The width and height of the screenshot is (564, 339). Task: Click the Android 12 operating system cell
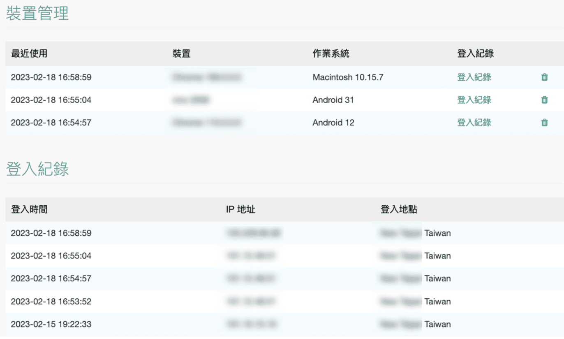tap(333, 122)
